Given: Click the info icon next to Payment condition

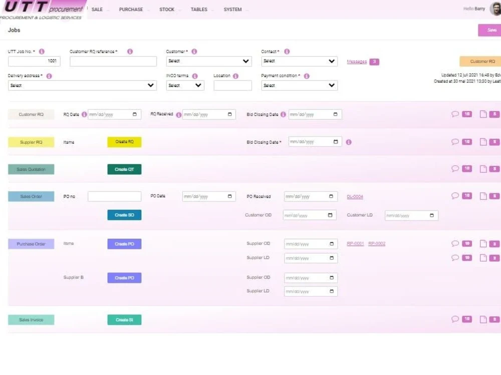Looking at the screenshot, I should pos(307,76).
